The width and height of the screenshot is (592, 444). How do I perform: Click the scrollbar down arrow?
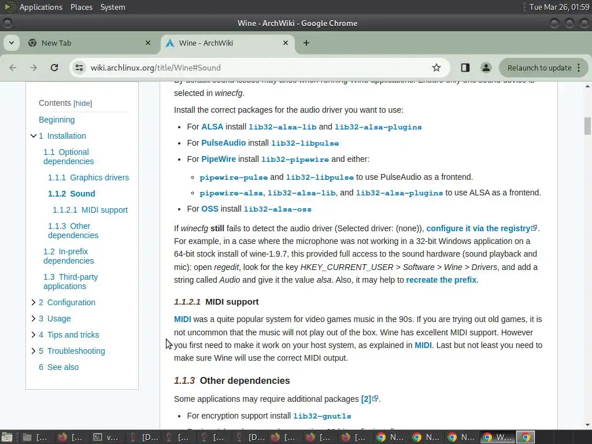click(587, 425)
